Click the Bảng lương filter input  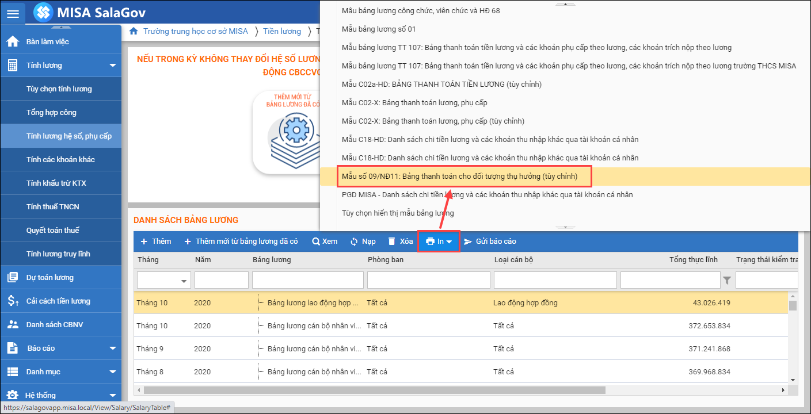coord(308,280)
